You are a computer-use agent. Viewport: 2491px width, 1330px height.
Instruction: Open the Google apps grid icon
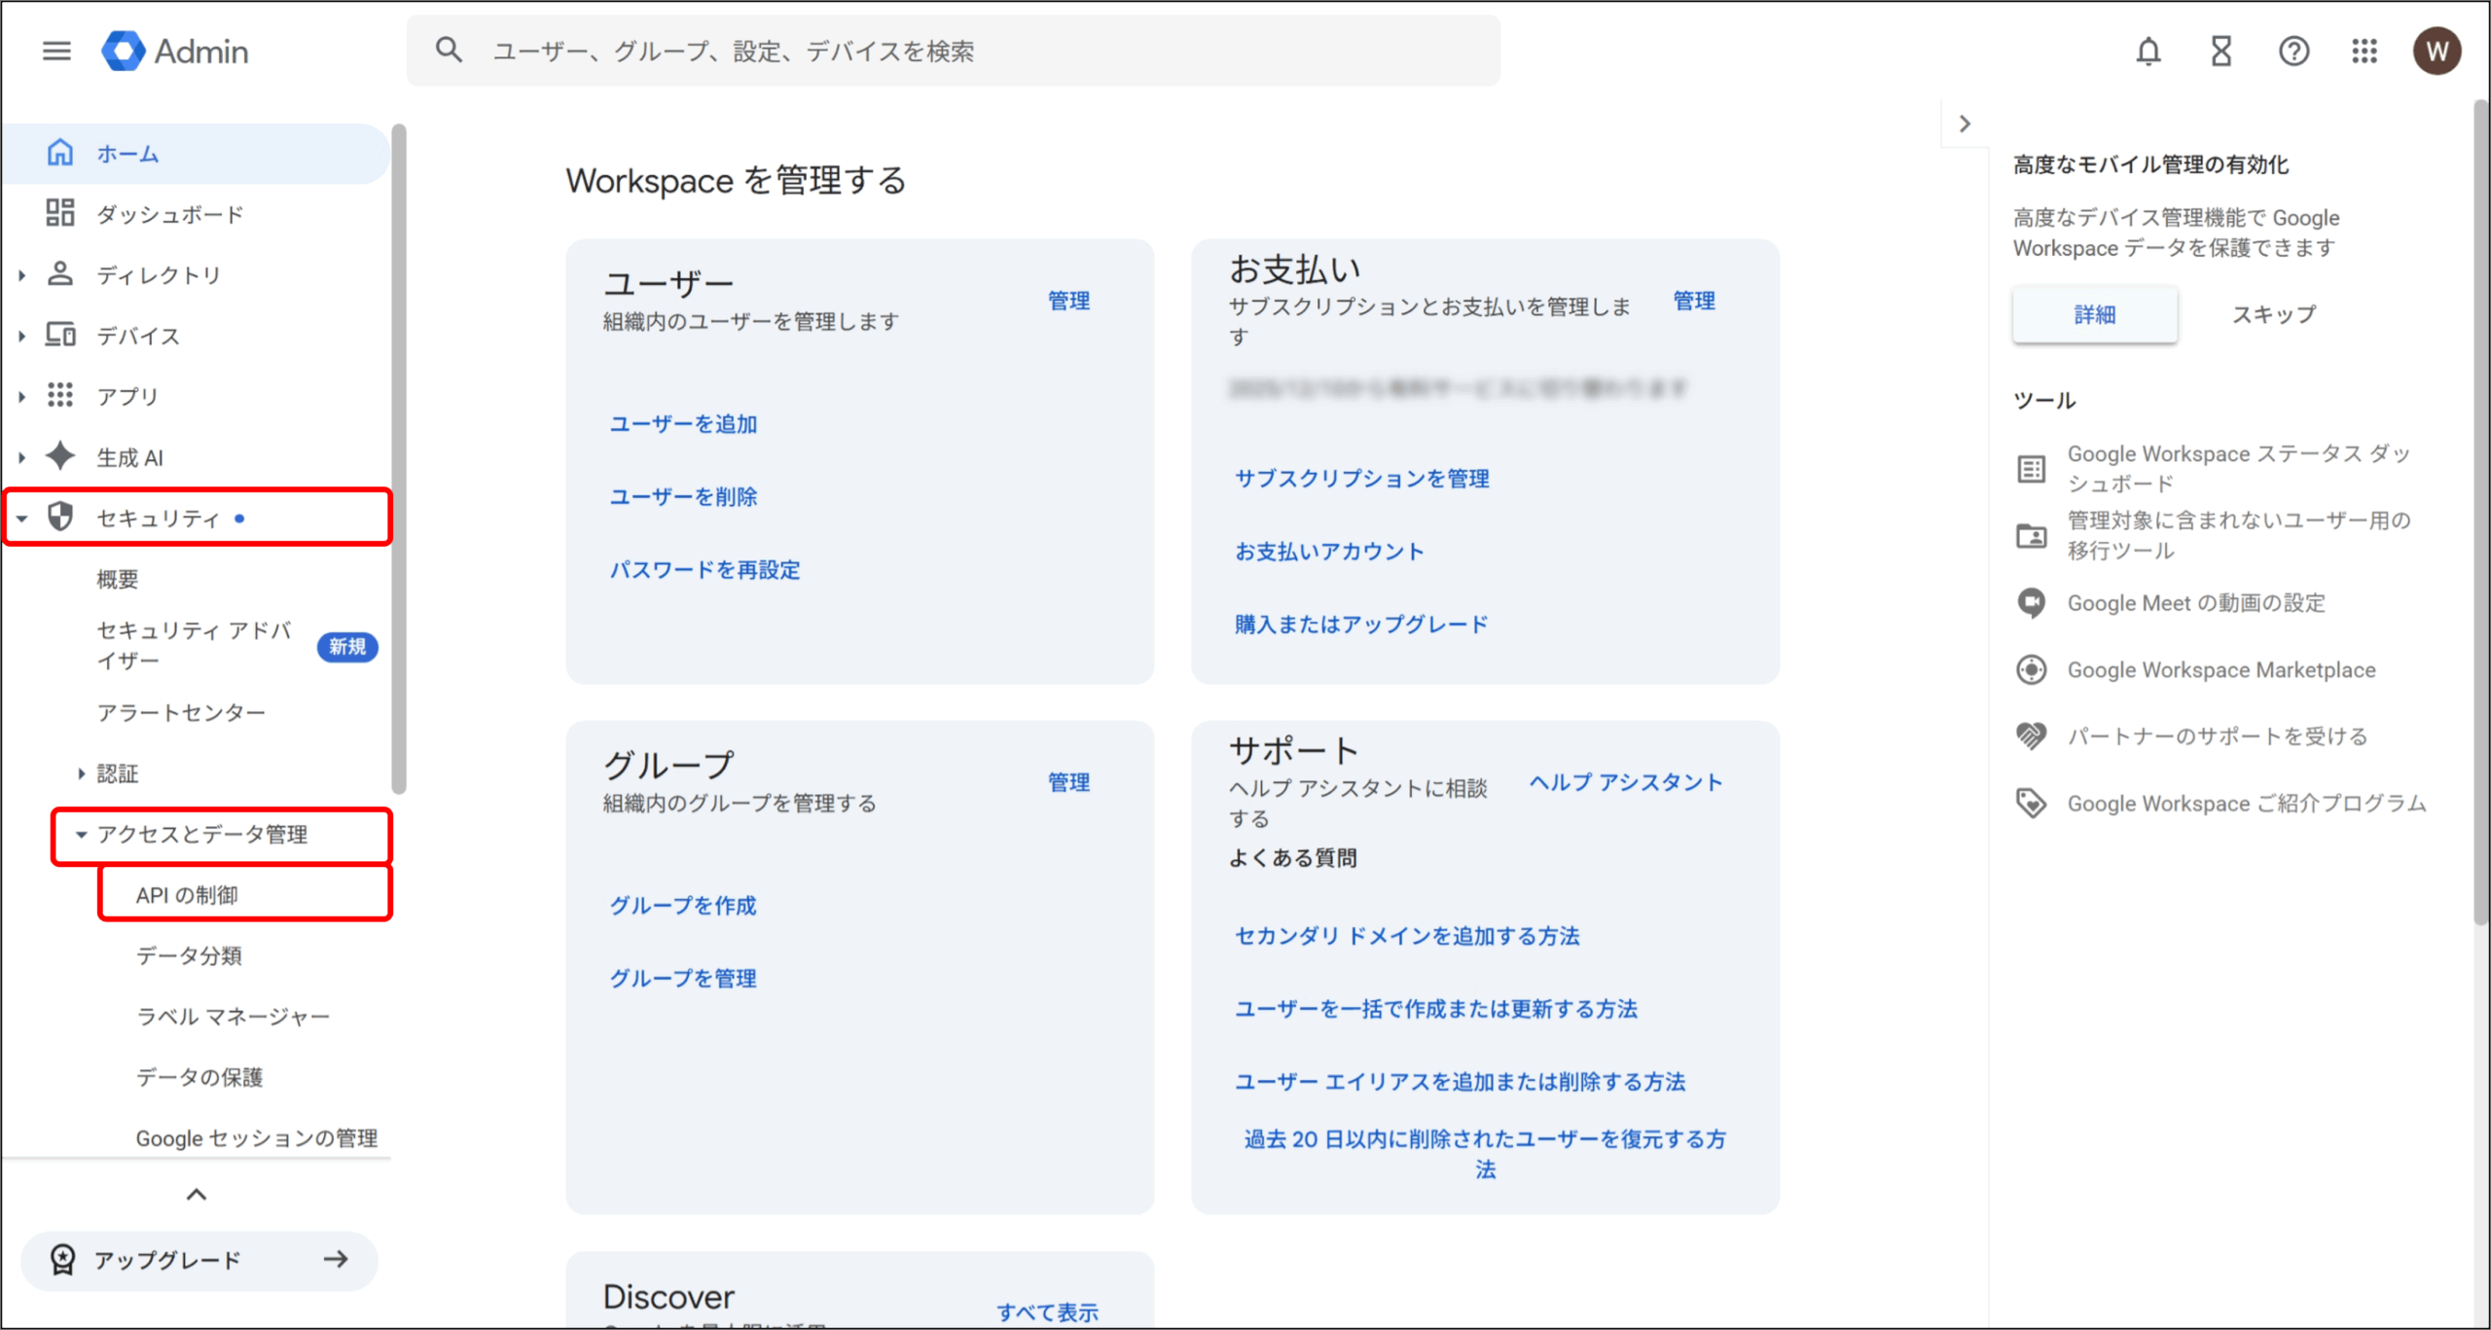[x=2365, y=51]
